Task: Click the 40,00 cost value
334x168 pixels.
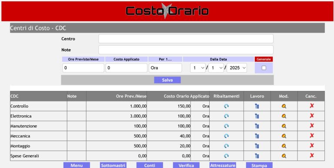Action: (x=185, y=136)
